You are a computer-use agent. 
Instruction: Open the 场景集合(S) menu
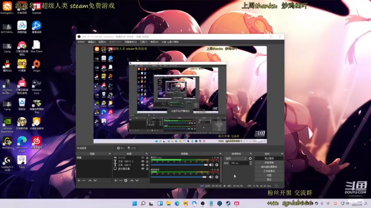[x=131, y=42]
